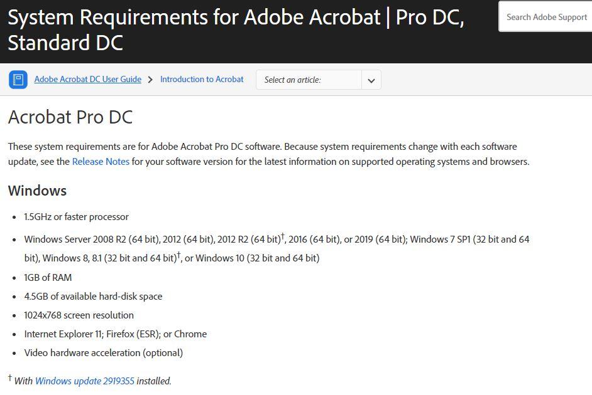Select the breadcrumb chevron after User Guide

coord(150,80)
